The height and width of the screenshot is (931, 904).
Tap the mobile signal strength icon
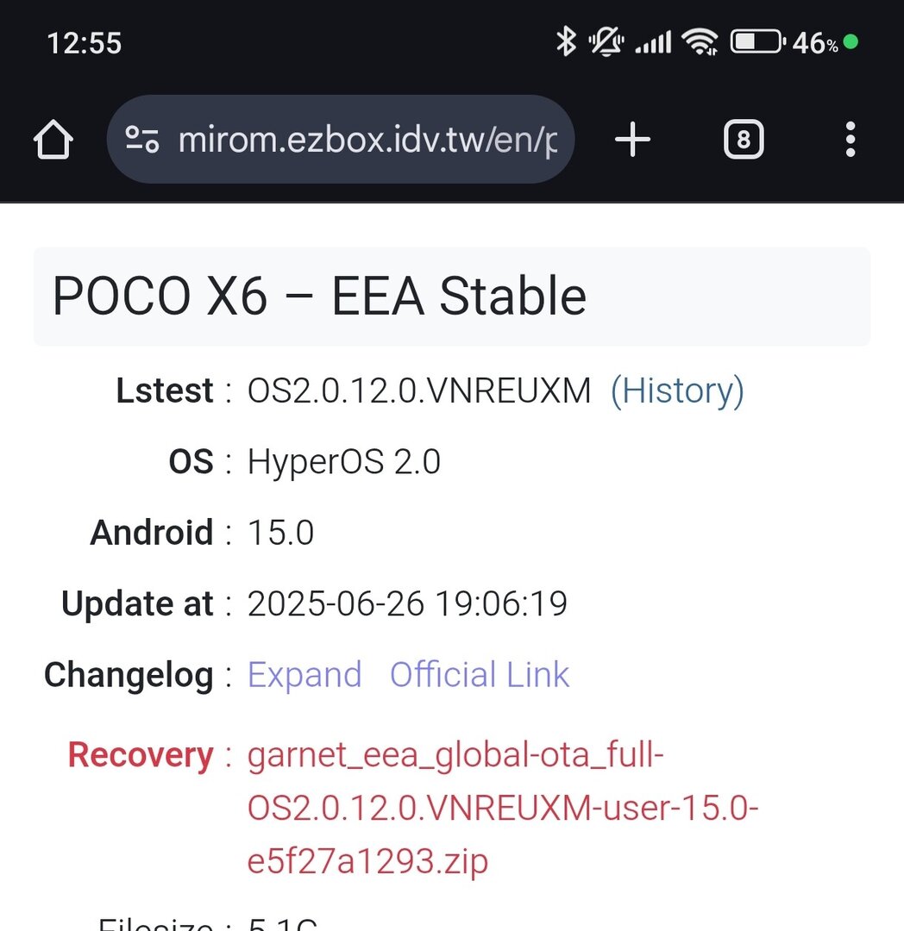(x=653, y=41)
